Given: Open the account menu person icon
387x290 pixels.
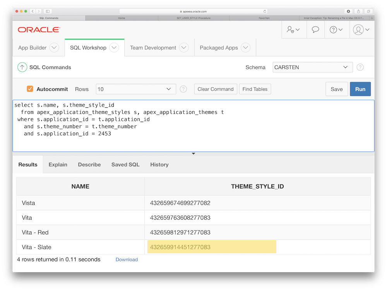Looking at the screenshot, I should (x=358, y=29).
